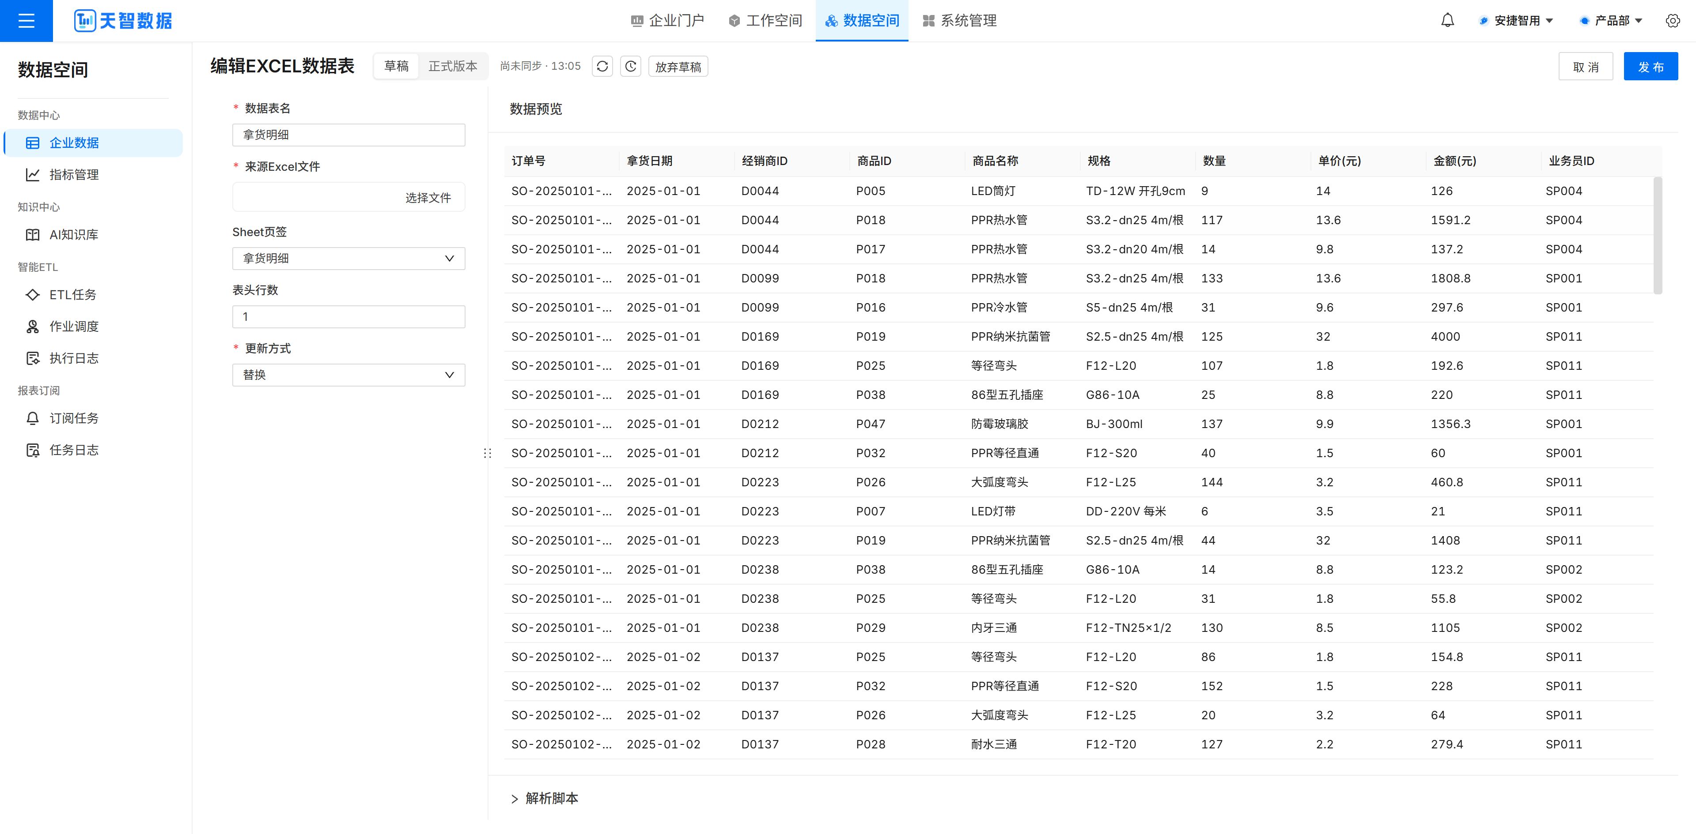The image size is (1696, 834).
Task: Click the 放弃草稿 button
Action: coord(678,67)
